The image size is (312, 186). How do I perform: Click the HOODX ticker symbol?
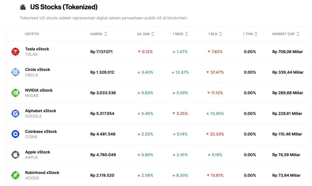pos(31,178)
